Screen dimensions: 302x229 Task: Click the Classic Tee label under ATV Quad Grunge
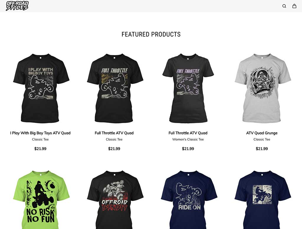coord(262,139)
